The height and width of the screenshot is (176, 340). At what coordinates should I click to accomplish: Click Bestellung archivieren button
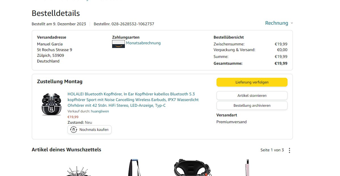click(252, 106)
